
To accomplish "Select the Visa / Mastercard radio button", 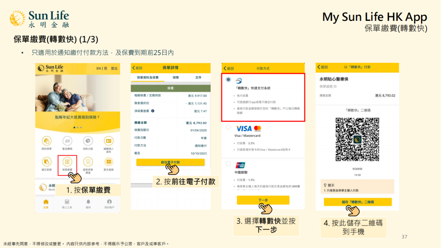I will click(x=228, y=127).
